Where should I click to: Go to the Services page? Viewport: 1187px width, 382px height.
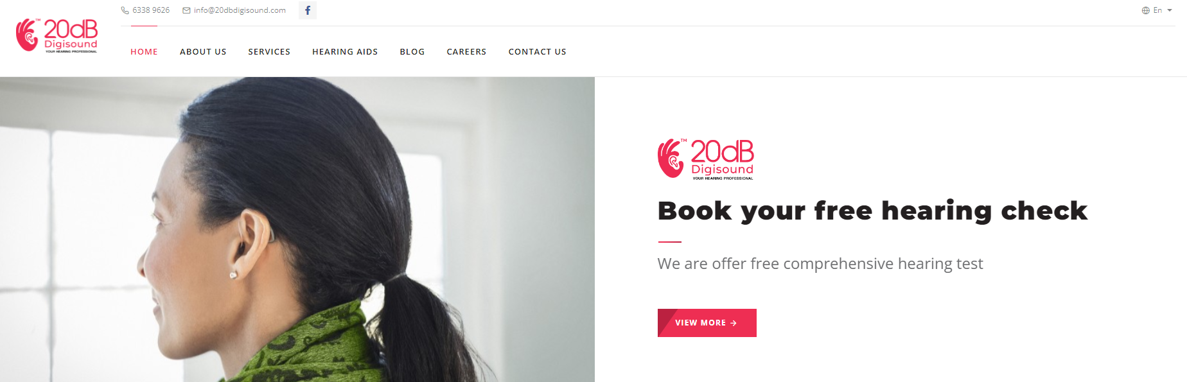coord(269,52)
